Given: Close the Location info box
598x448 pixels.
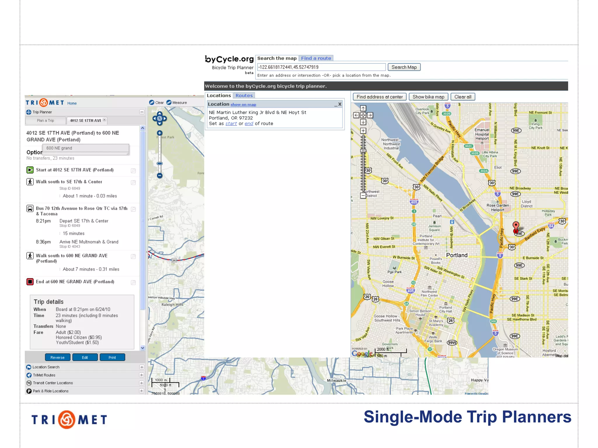Looking at the screenshot, I should click(340, 104).
